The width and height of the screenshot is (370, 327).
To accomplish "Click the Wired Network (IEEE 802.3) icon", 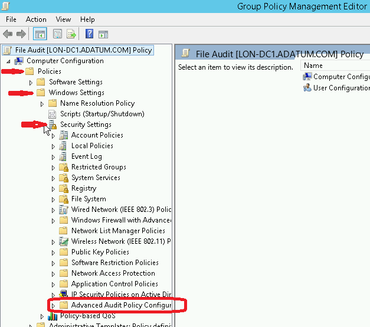I will [x=64, y=210].
